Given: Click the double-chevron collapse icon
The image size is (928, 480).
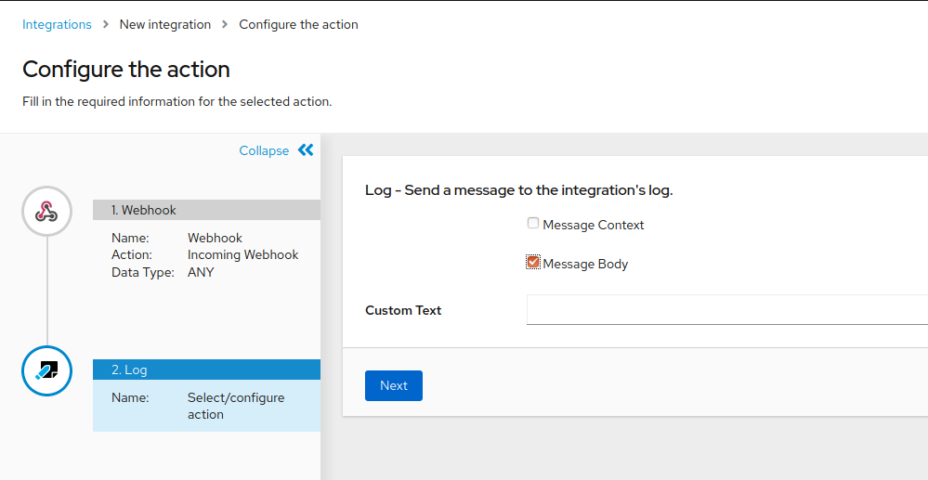Looking at the screenshot, I should (306, 149).
